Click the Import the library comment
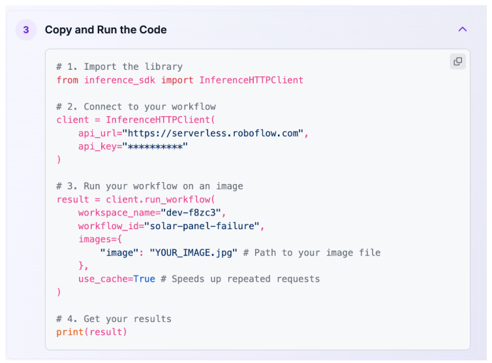 click(119, 67)
